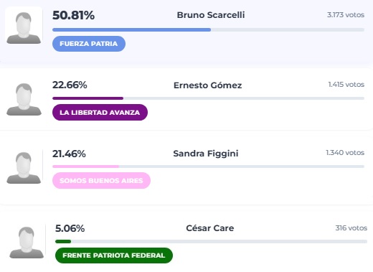Click César Care's avatar placeholder
The image size is (373, 272).
tap(27, 242)
